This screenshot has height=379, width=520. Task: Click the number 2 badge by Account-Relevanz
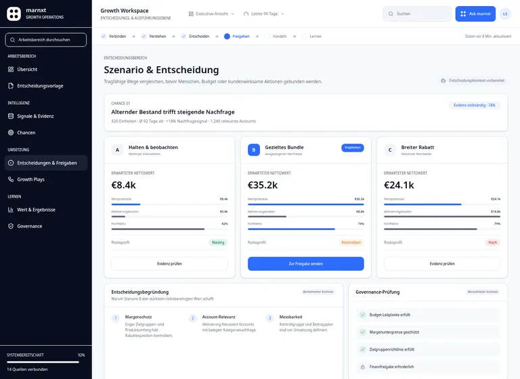pyautogui.click(x=193, y=318)
